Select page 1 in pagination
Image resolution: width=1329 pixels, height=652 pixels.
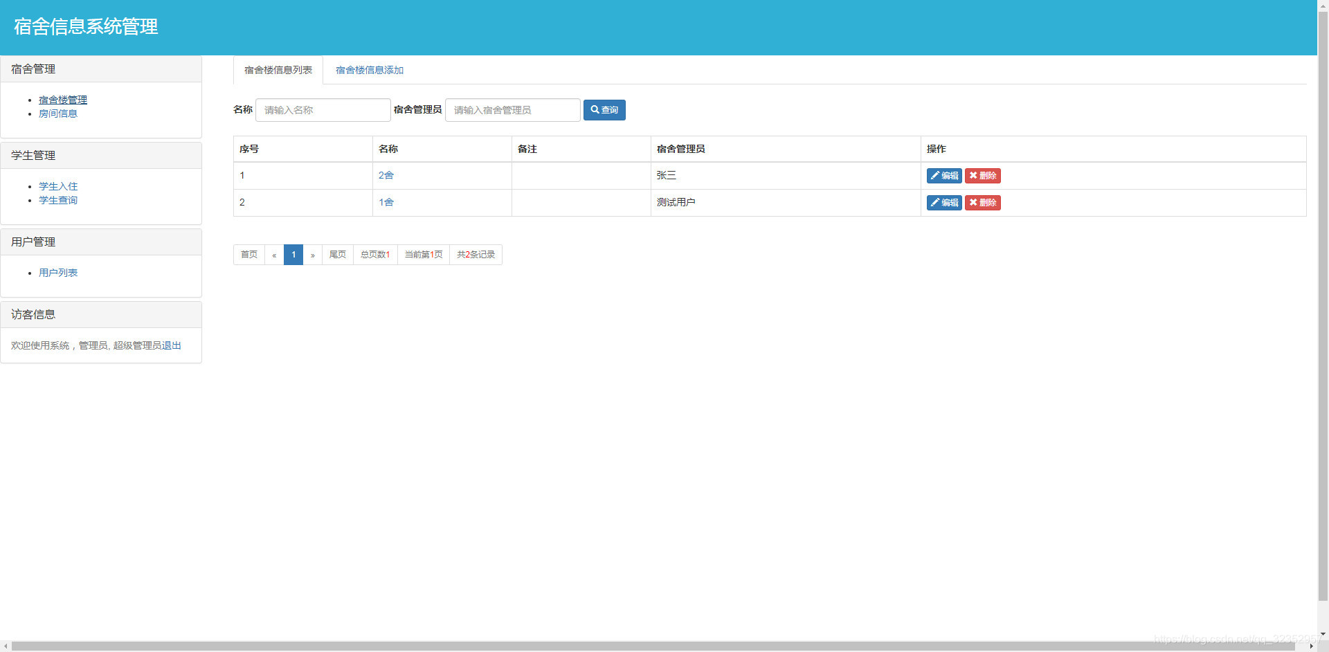point(293,255)
